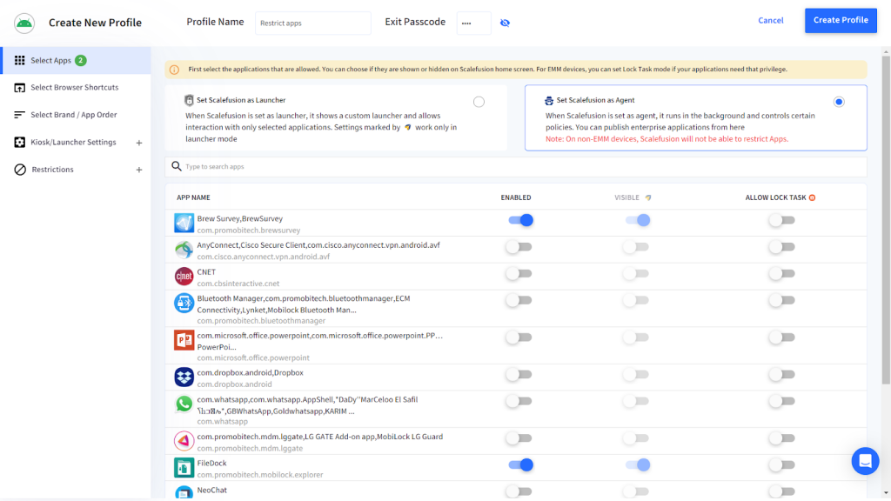Screen dimensions: 891x501
Task: Toggle Allow Lock Task for FileDock
Action: click(x=782, y=465)
